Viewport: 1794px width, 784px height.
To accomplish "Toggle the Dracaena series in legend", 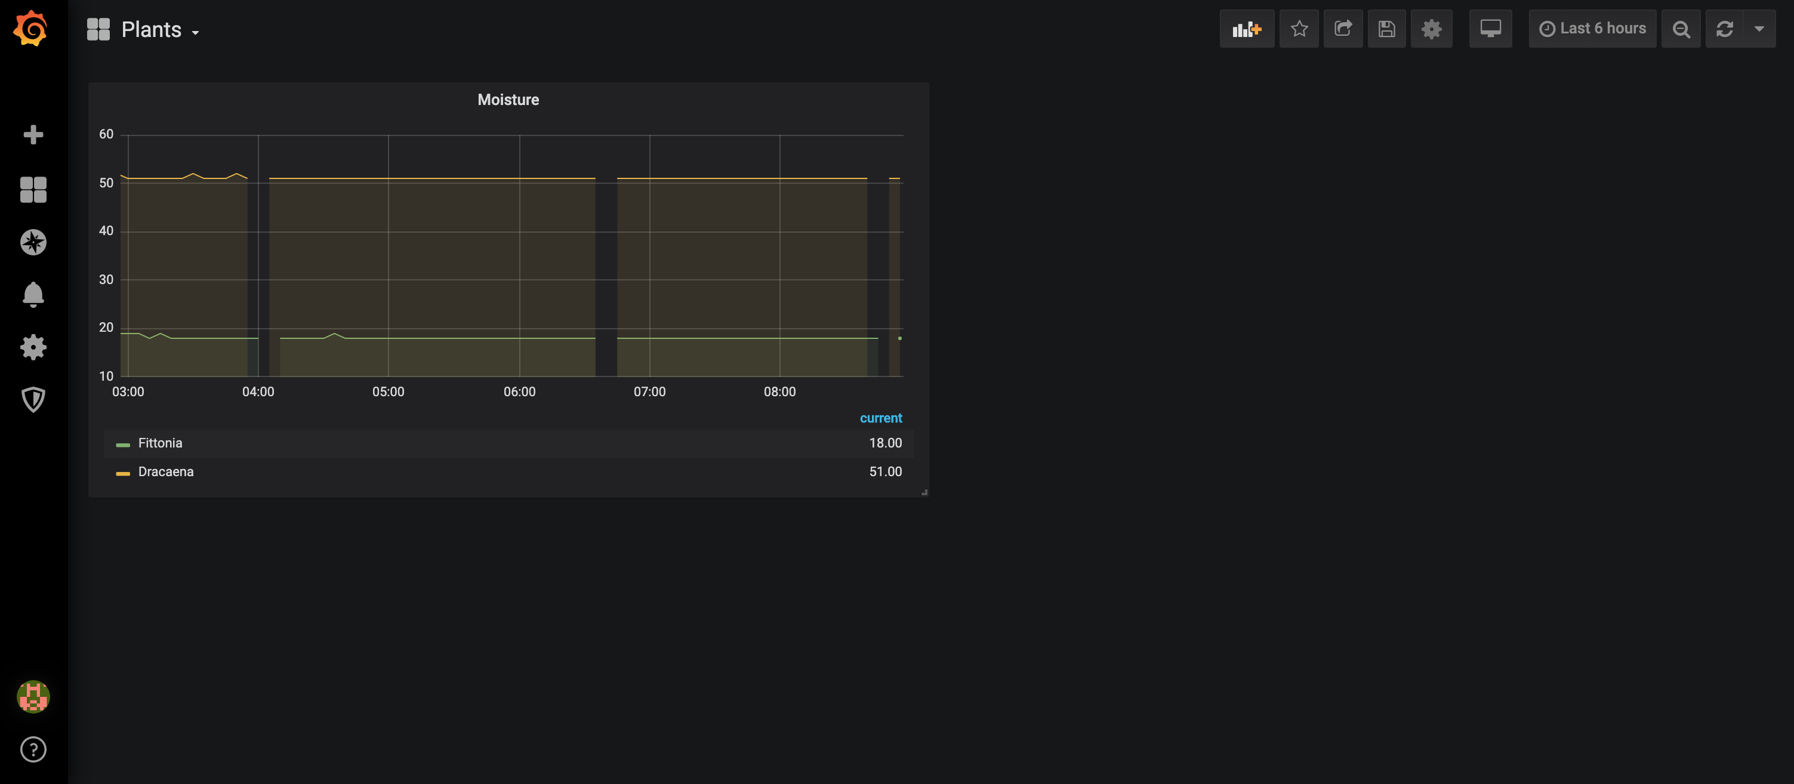I will point(166,471).
